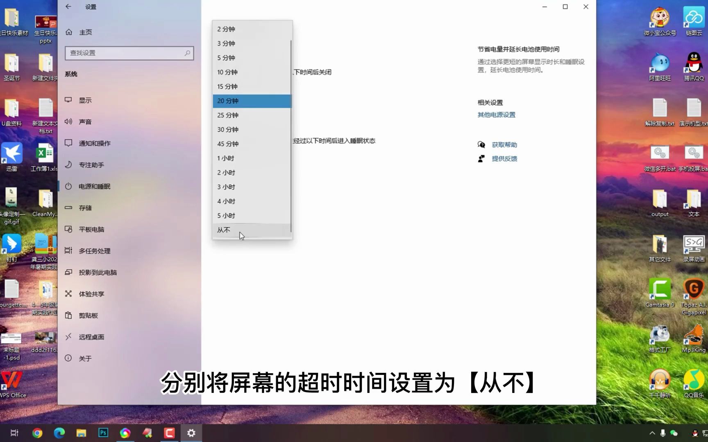Open Camtasia 9 desktop shortcut
This screenshot has width=708, height=442.
660,293
